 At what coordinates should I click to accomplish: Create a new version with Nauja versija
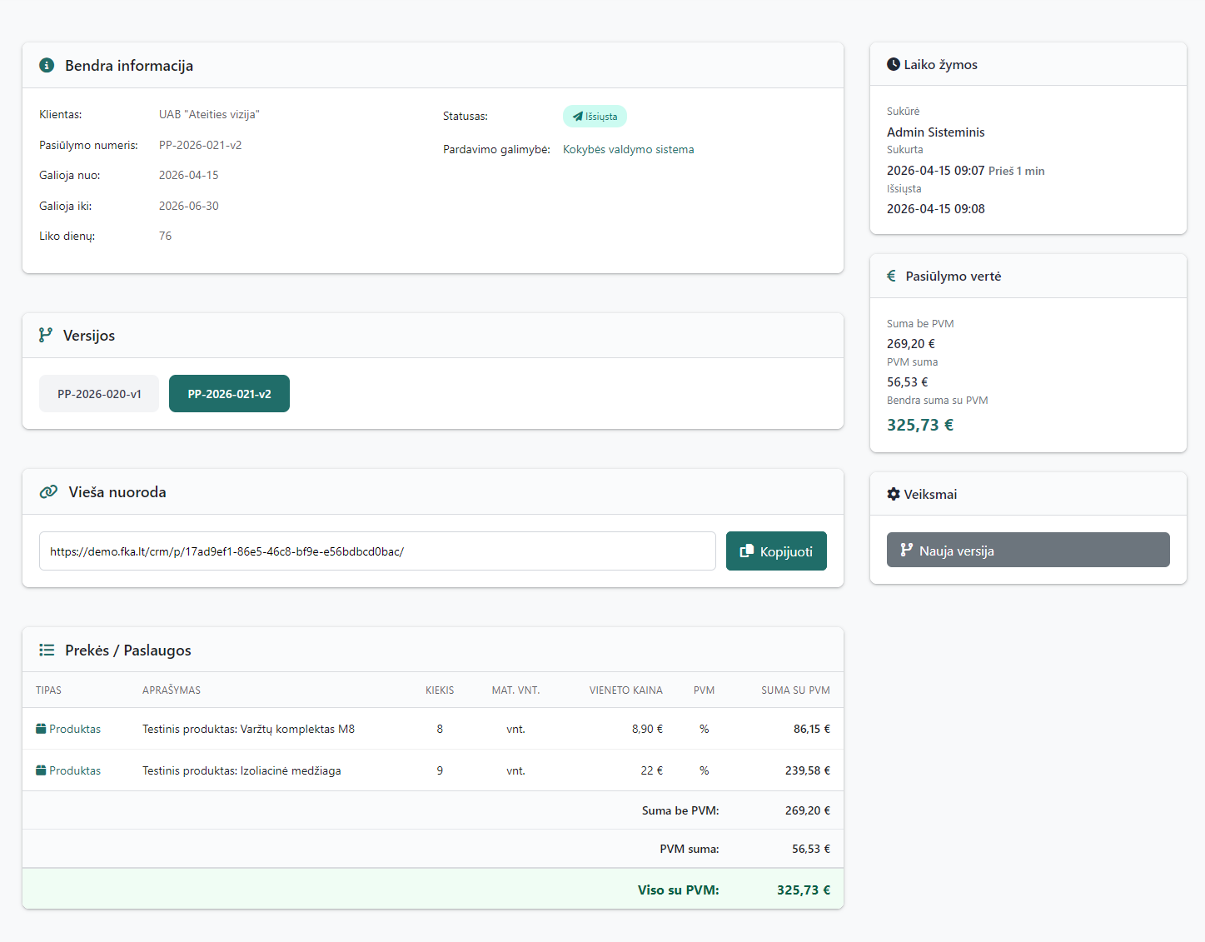click(1028, 551)
